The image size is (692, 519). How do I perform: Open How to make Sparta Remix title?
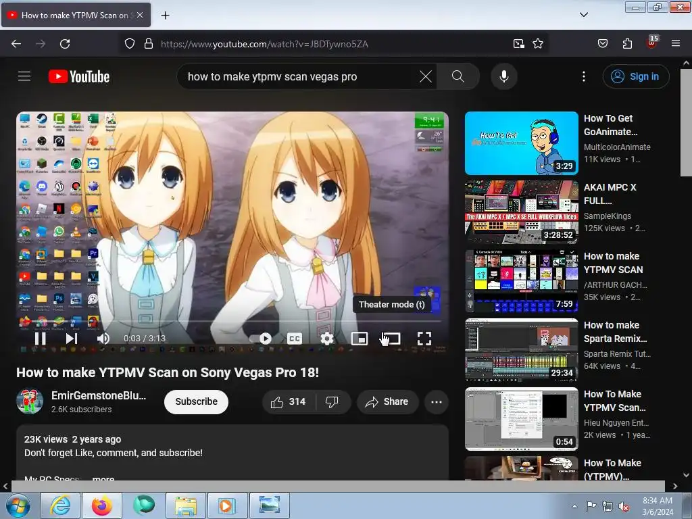tap(615, 331)
